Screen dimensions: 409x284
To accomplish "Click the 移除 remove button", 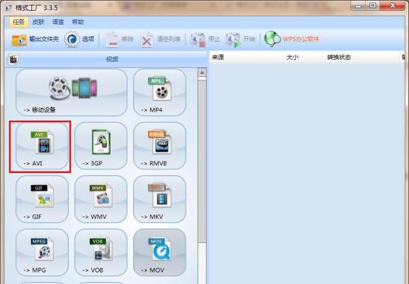I will point(119,40).
